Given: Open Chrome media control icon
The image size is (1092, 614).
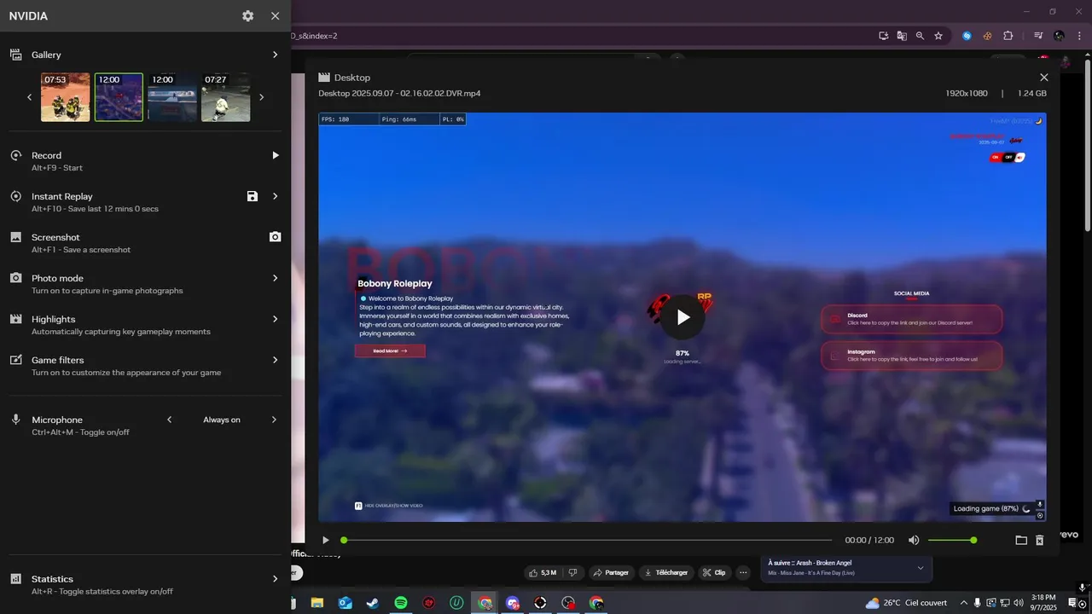Looking at the screenshot, I should coord(1038,36).
